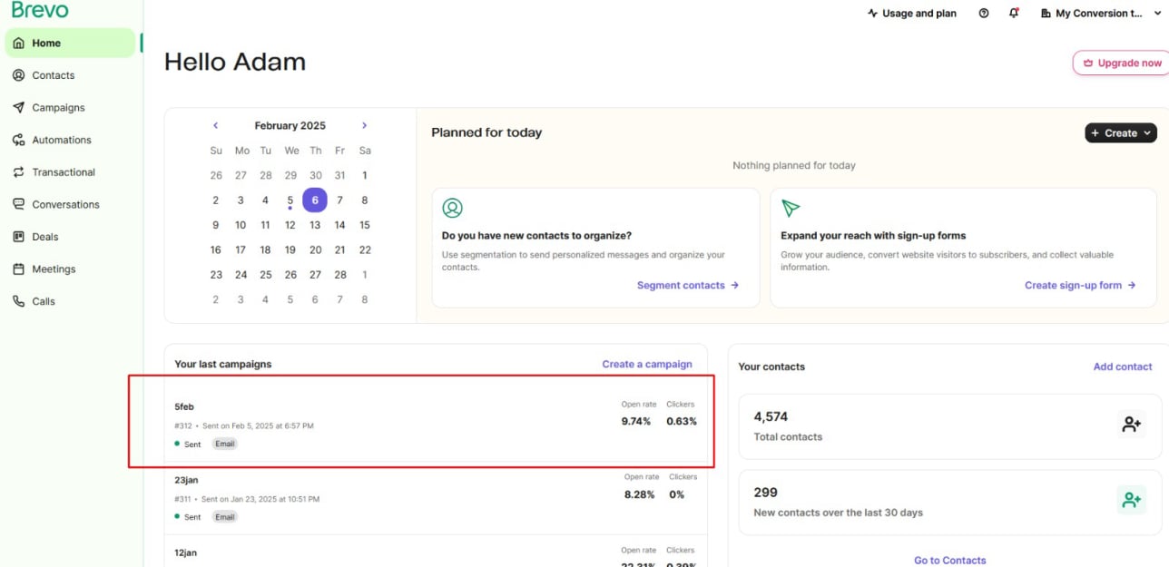Click the 4,574 Total contacts card

[950, 426]
